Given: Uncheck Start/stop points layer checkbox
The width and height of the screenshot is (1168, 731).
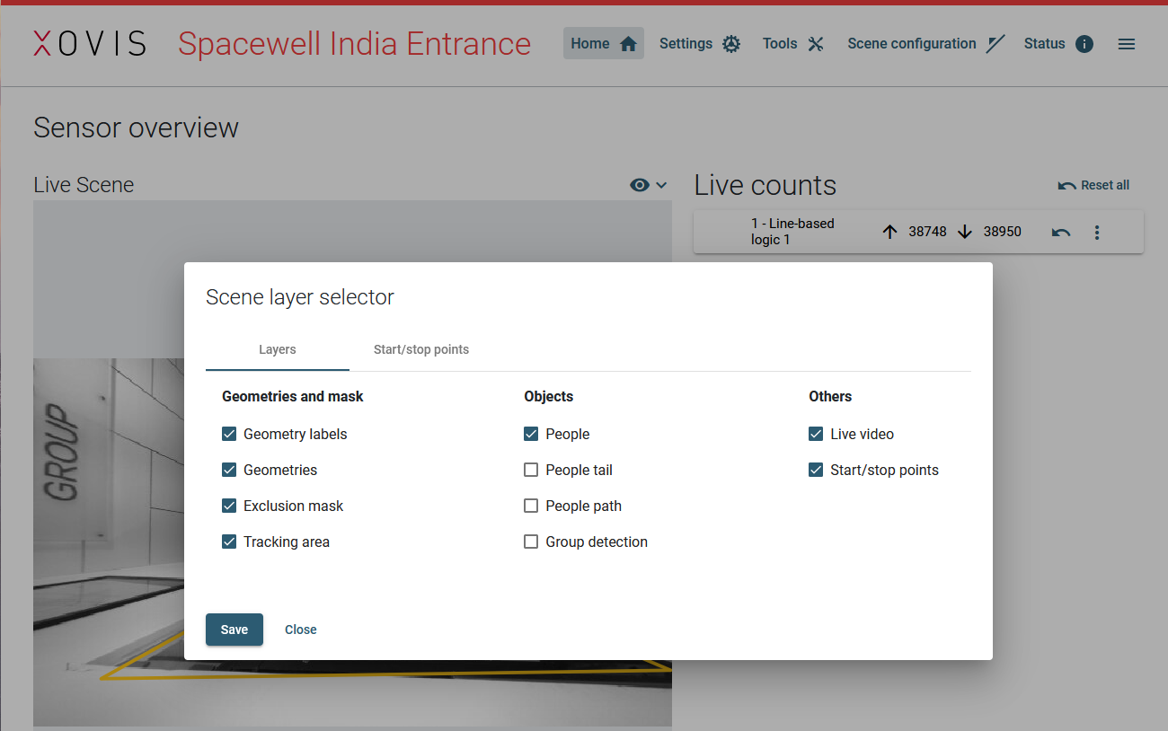Looking at the screenshot, I should coord(816,470).
